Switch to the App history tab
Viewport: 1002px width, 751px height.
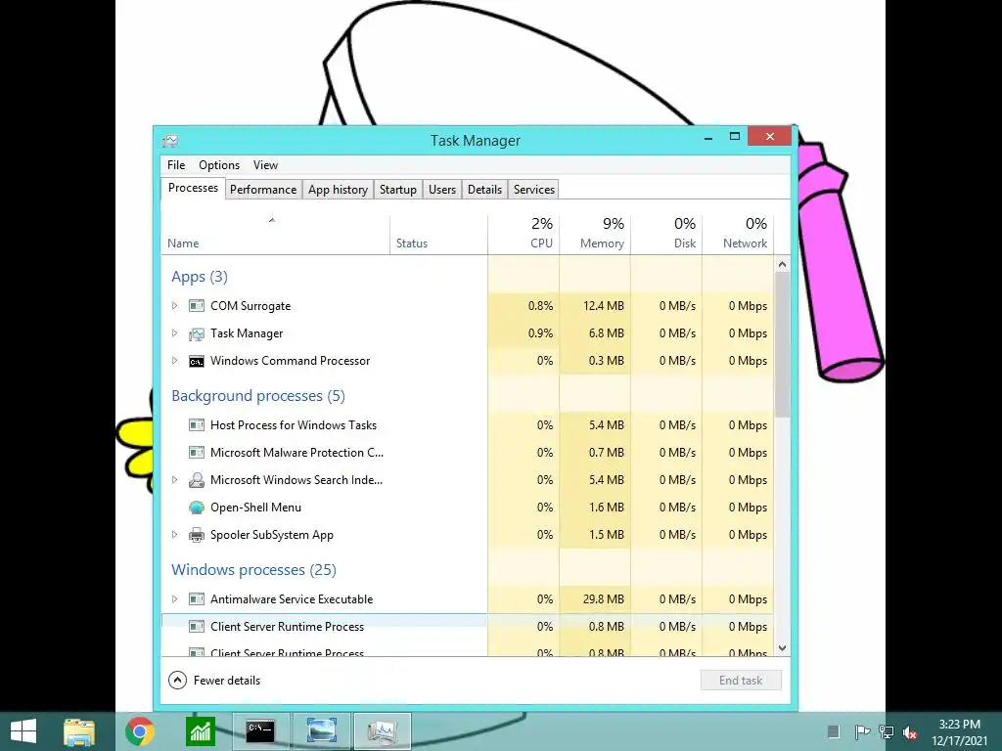(x=338, y=190)
